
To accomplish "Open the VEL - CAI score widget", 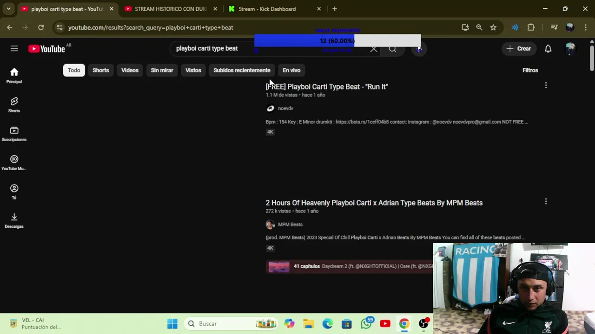I will [x=35, y=324].
